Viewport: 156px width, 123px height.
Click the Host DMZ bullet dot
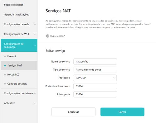(5, 75)
